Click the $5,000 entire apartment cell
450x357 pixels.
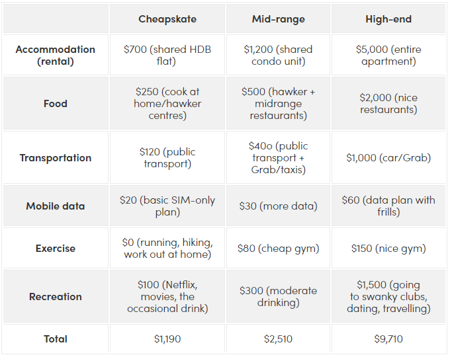388,56
